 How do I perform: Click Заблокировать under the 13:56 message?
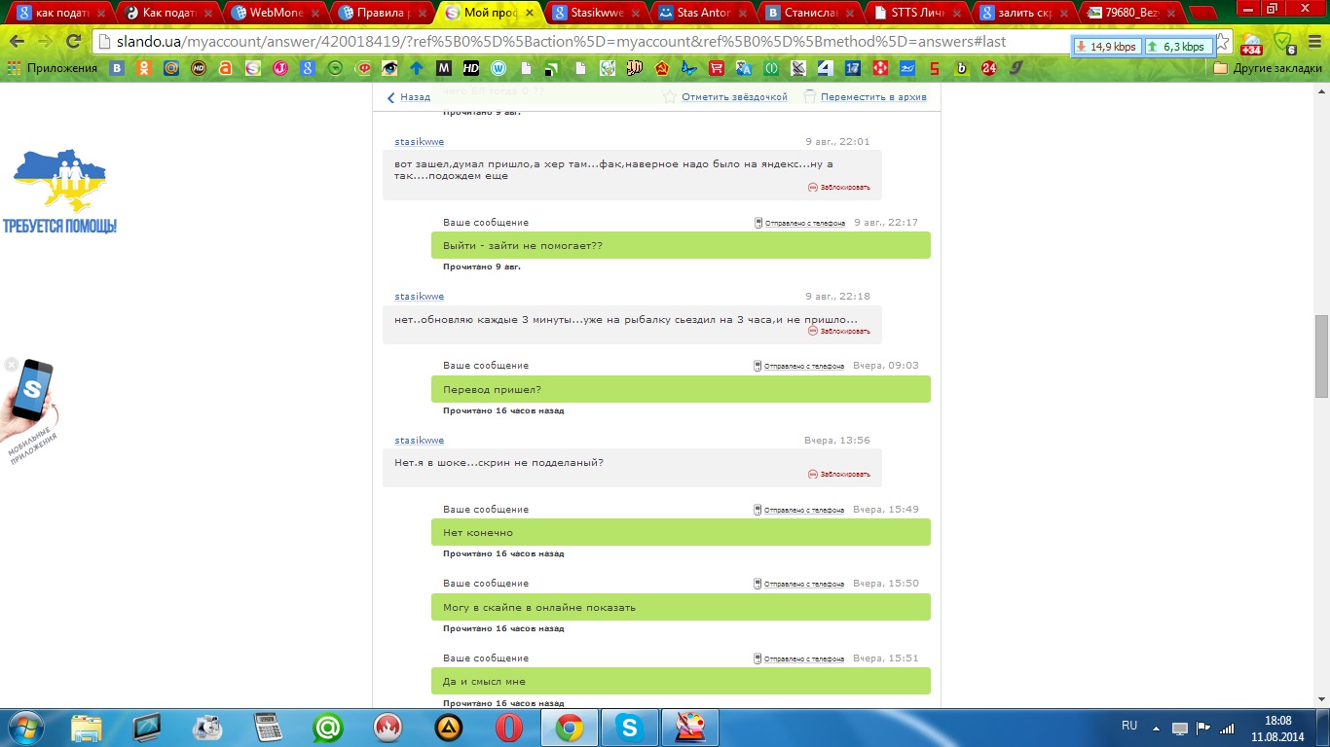click(x=839, y=475)
